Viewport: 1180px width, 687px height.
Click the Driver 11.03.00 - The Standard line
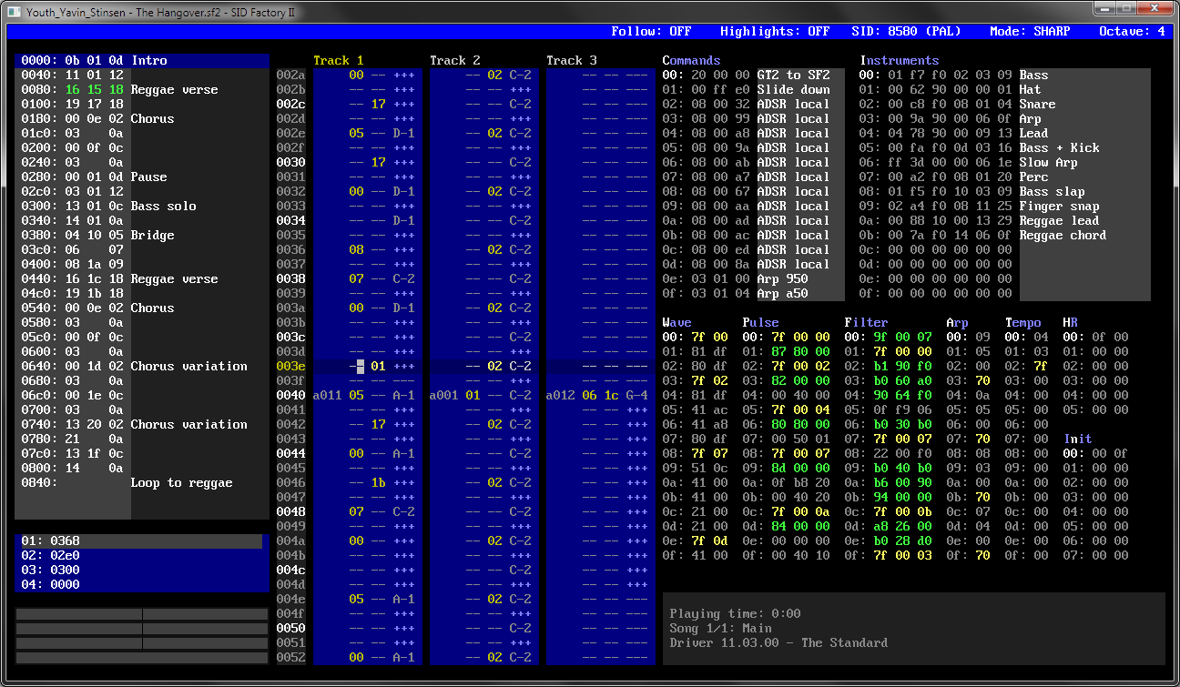tap(778, 642)
